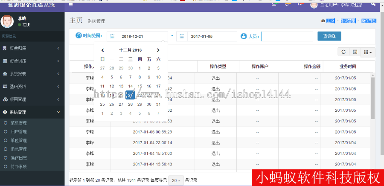Click the 资金划拨 bank icon
384x186 pixels.
(x=5, y=61)
